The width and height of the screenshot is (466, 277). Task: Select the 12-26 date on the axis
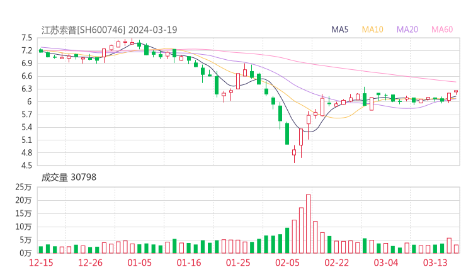(91, 263)
